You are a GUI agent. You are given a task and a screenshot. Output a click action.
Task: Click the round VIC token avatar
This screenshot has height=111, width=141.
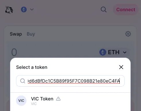(21, 101)
